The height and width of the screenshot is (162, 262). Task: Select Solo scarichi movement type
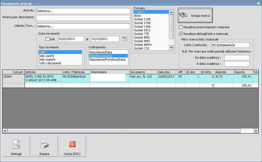(60, 59)
